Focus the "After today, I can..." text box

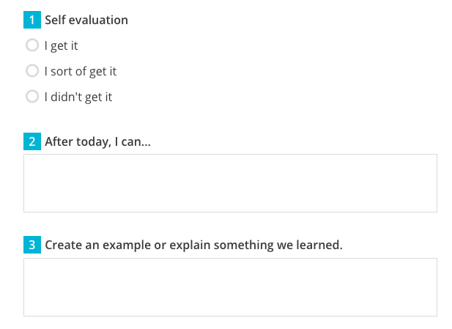[230, 183]
